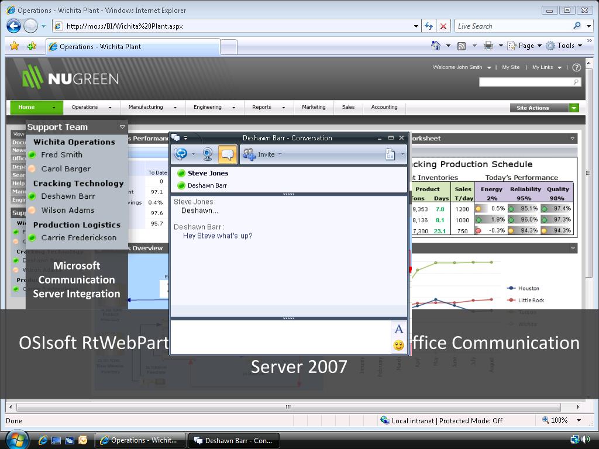Click the Invite people icon
The image size is (599, 449).
click(249, 154)
